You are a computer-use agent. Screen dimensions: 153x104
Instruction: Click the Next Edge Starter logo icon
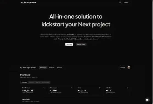[22, 2]
